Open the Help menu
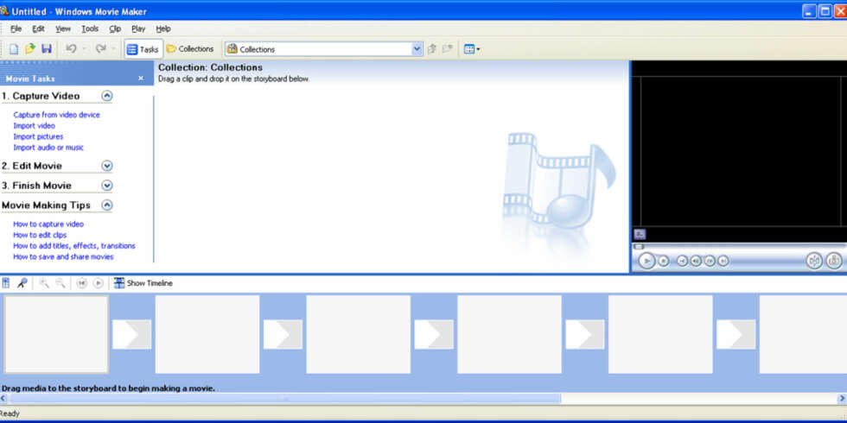847x423 pixels. point(163,28)
